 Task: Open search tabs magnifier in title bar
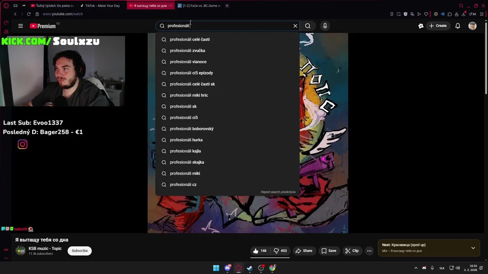coord(461,6)
